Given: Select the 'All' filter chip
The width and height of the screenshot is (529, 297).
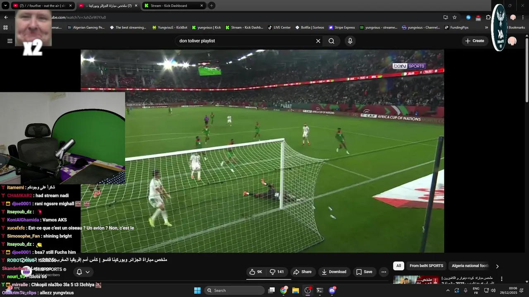Looking at the screenshot, I should (398, 266).
